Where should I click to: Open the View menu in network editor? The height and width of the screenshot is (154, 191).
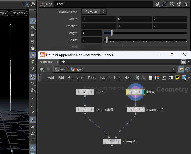pos(80,78)
